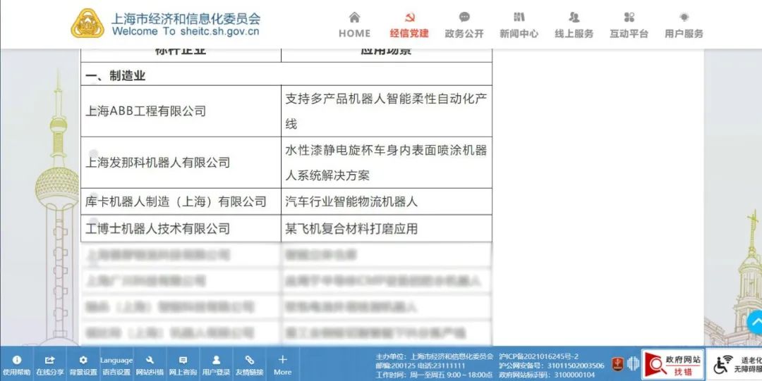Click the 政府网站找错 badge
This screenshot has width=762, height=381.
[672, 364]
